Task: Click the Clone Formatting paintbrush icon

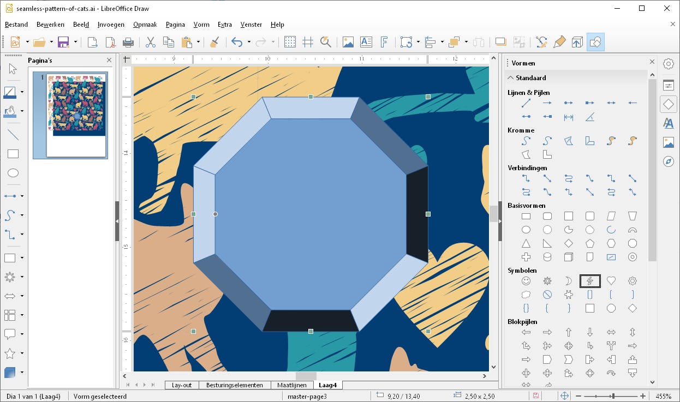Action: tap(214, 42)
